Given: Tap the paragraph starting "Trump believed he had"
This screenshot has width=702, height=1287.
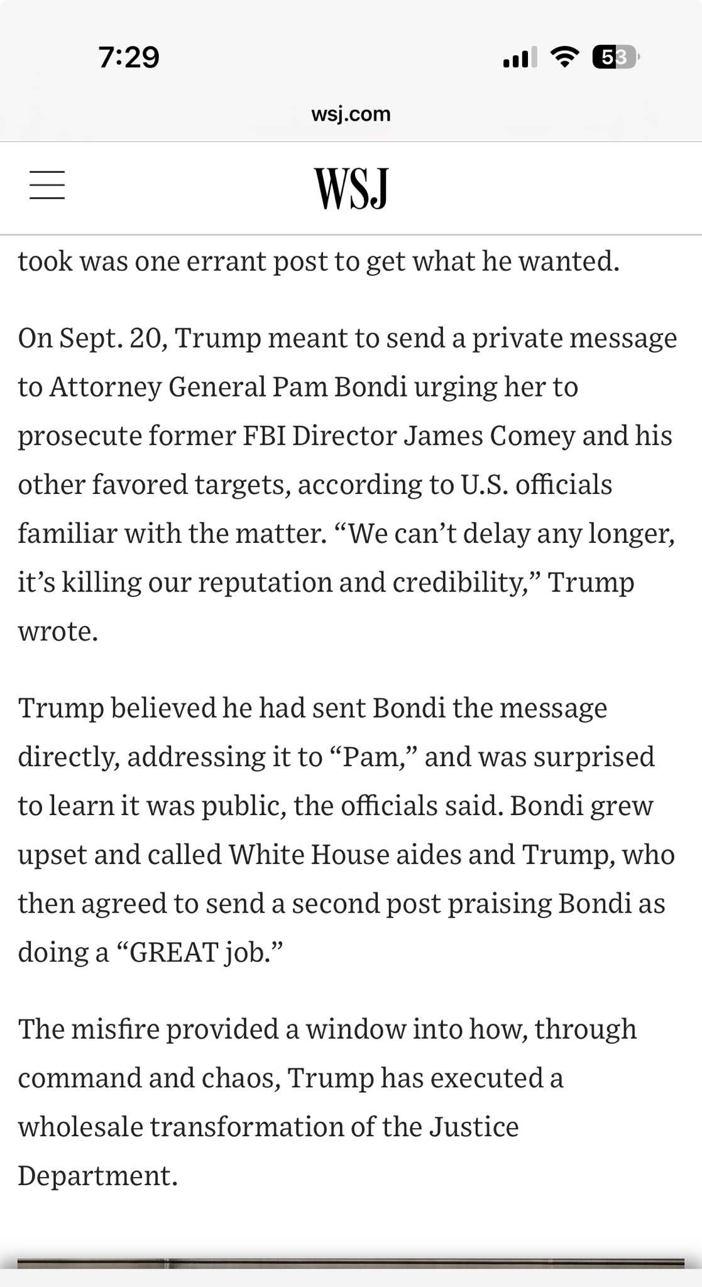Looking at the screenshot, I should (346, 830).
